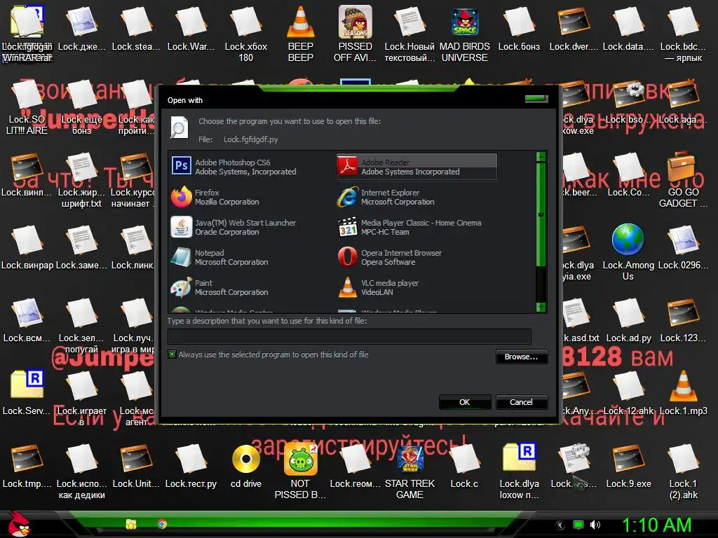Click the 1:10 AM taskbar clock
Viewport: 718px width, 538px height.
click(656, 525)
